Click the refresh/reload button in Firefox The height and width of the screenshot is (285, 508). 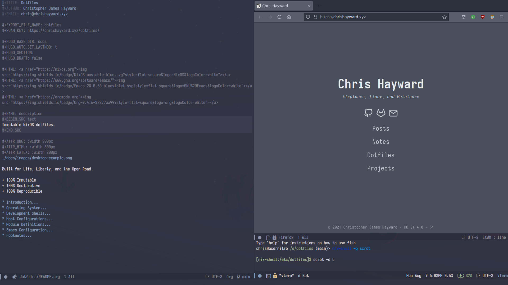(279, 17)
